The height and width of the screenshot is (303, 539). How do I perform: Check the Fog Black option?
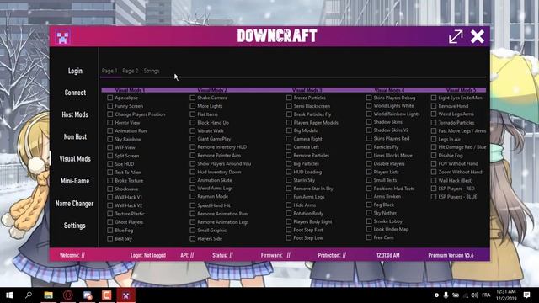point(369,205)
